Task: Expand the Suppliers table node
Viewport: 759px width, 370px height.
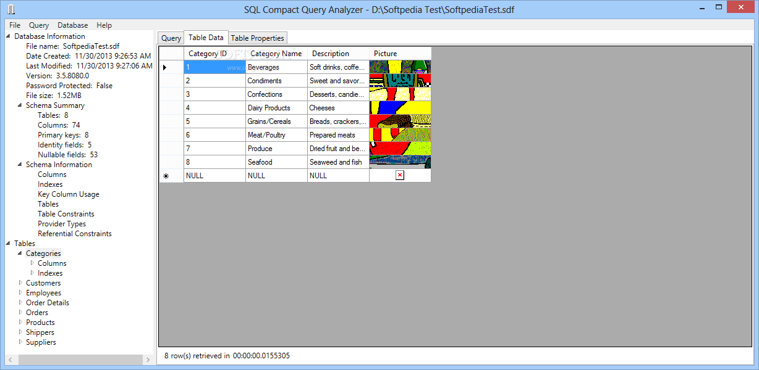Action: click(20, 342)
